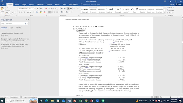Open the shading color dropdown

coord(69,12)
